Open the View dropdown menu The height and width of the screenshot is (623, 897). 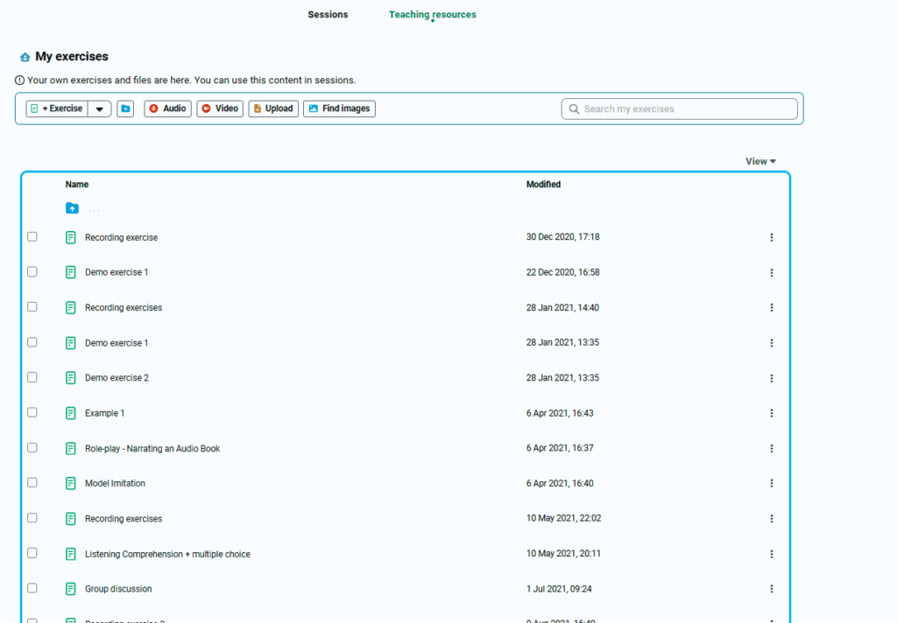click(x=760, y=161)
